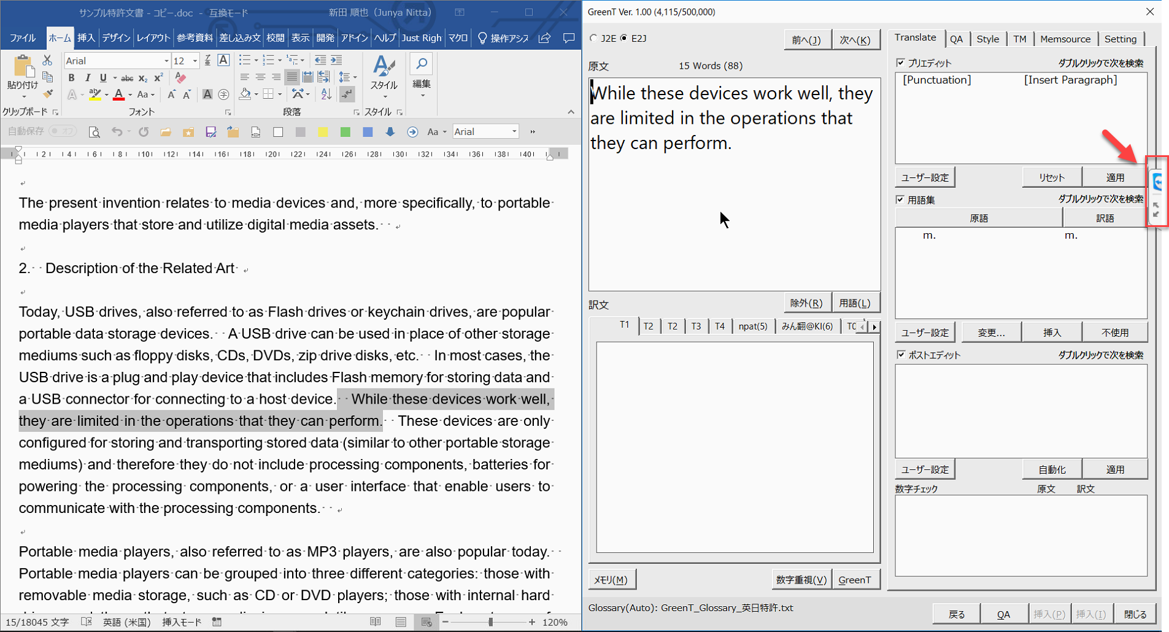Viewport: 1169px width, 632px height.
Task: Switch to the Memsource tab
Action: 1065,39
